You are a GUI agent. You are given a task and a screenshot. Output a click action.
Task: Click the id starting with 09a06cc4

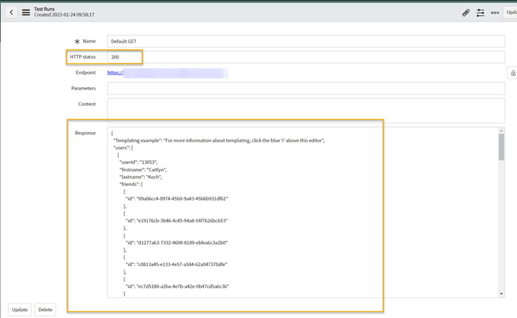[x=176, y=198]
